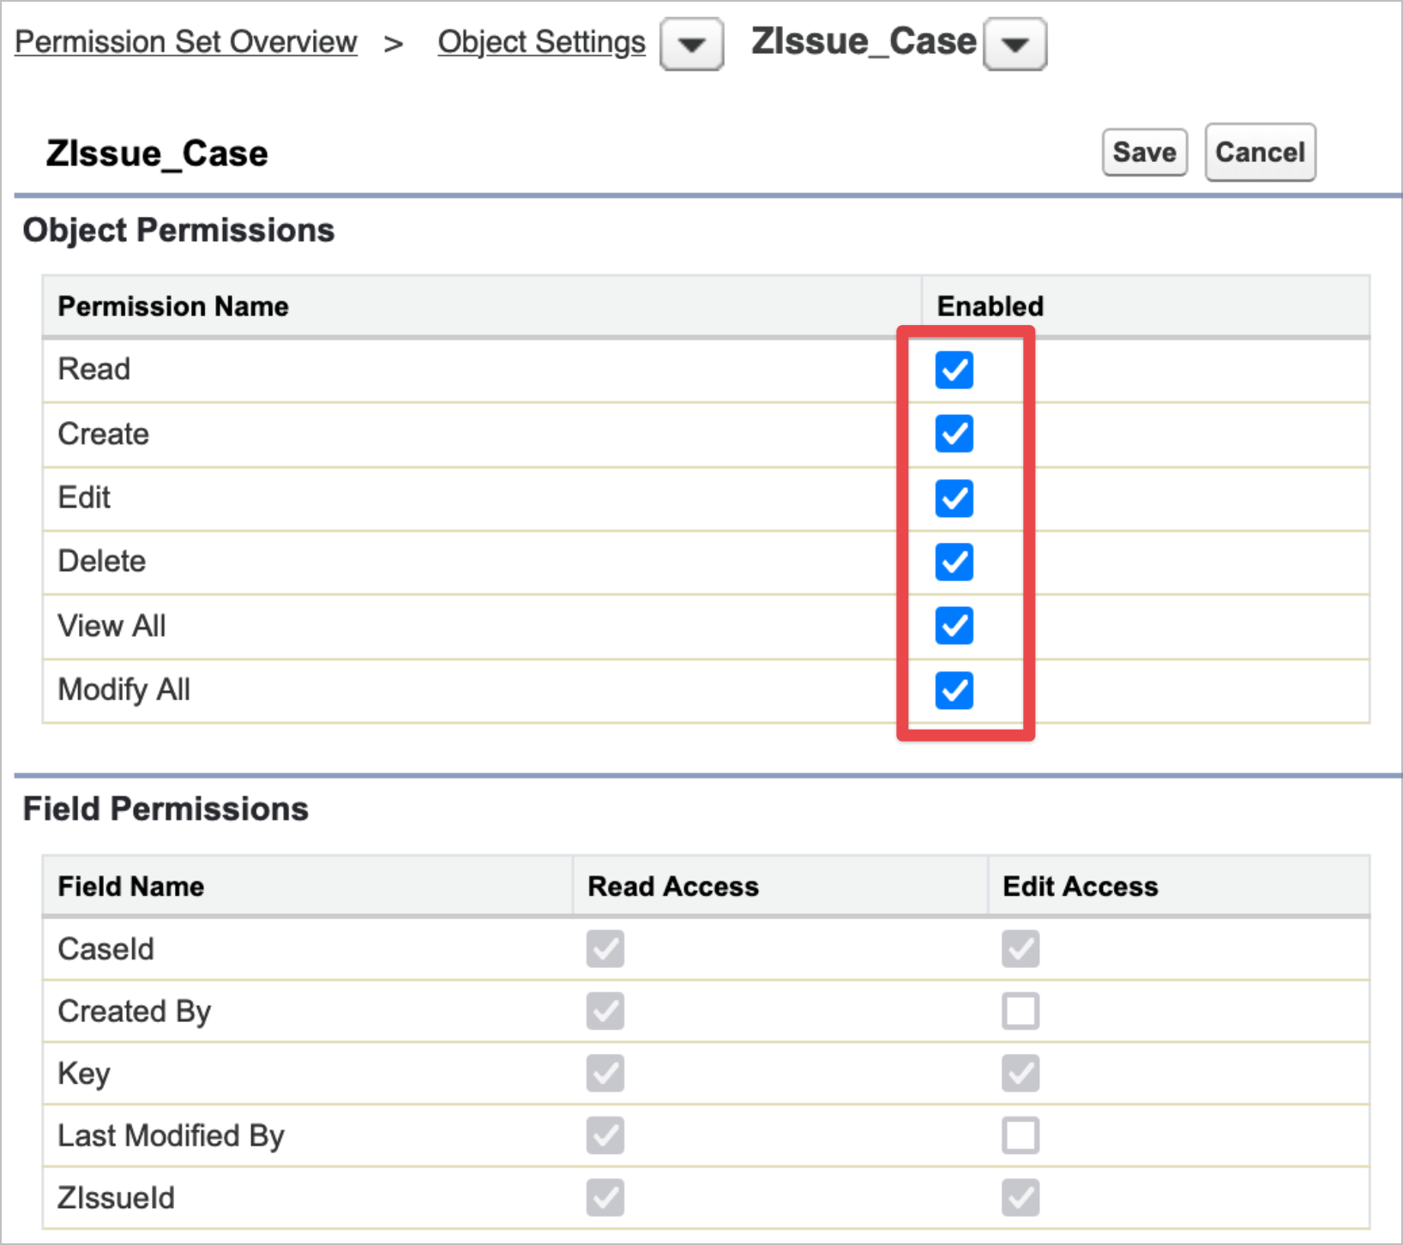The image size is (1403, 1245).
Task: Toggle Read Access for ZIssueId field
Action: pos(605,1198)
